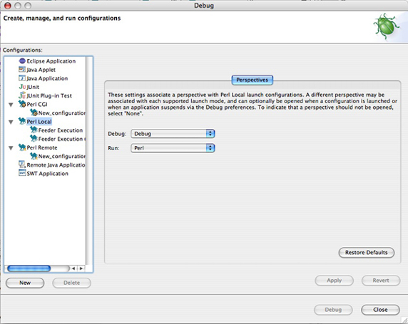
Task: Collapse the Perl CGI tree node
Action: tap(11, 105)
